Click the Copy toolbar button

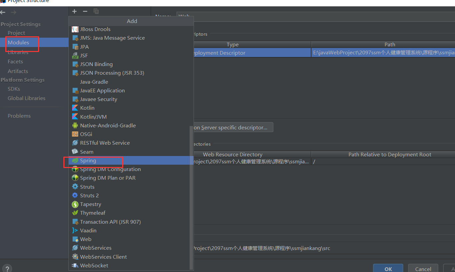click(96, 11)
